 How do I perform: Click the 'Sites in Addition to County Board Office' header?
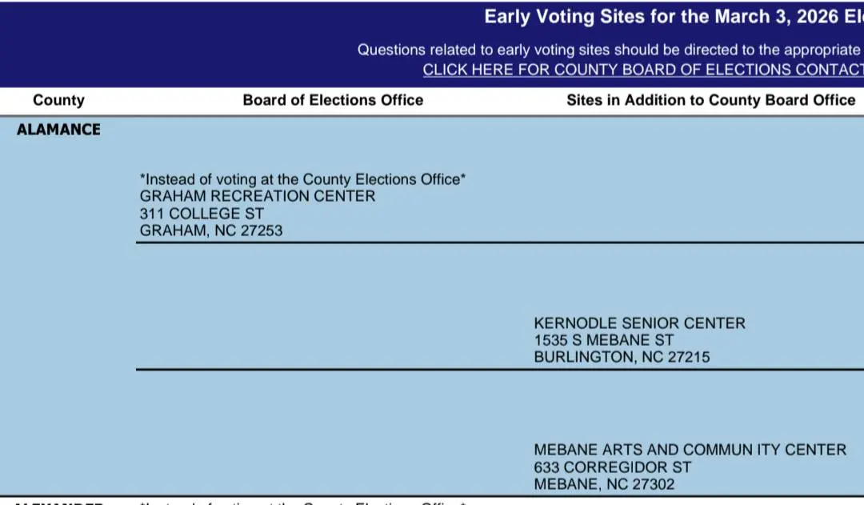pyautogui.click(x=710, y=100)
